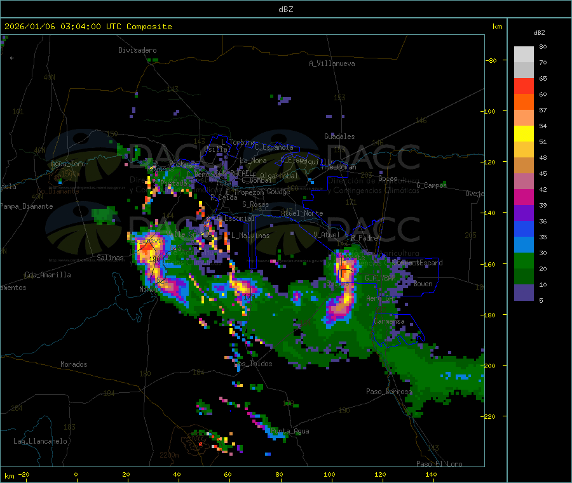The image size is (572, 483).
Task: Click the Paso_El_Loro map label
Action: pos(439,464)
